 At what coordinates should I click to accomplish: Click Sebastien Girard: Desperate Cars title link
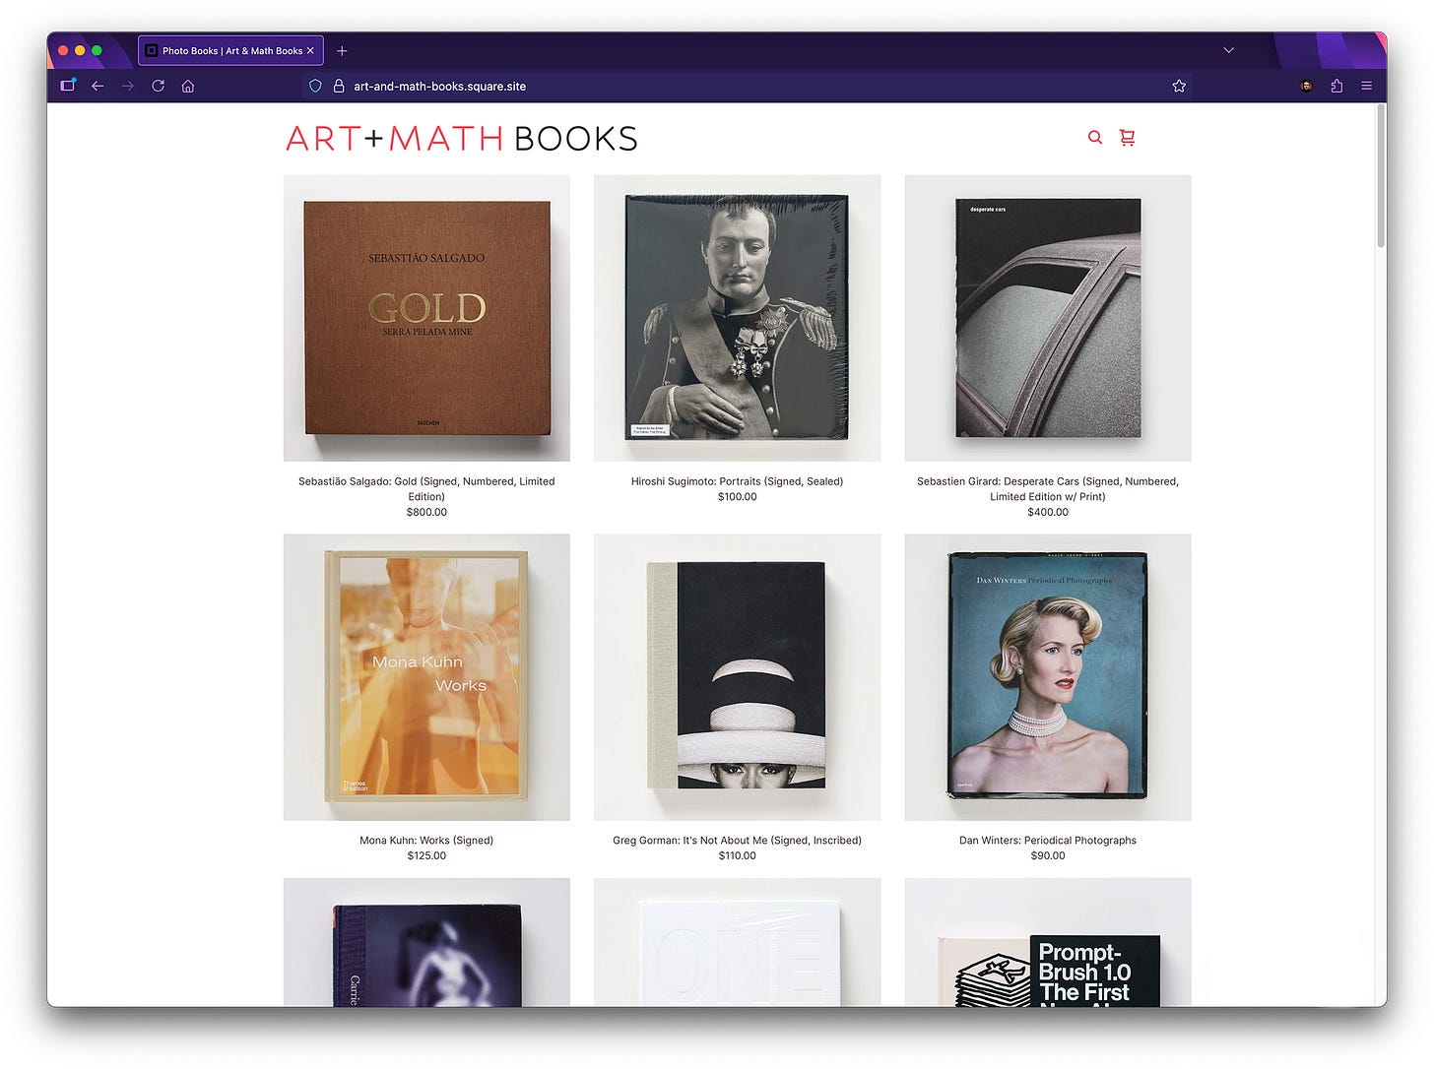coord(1048,489)
